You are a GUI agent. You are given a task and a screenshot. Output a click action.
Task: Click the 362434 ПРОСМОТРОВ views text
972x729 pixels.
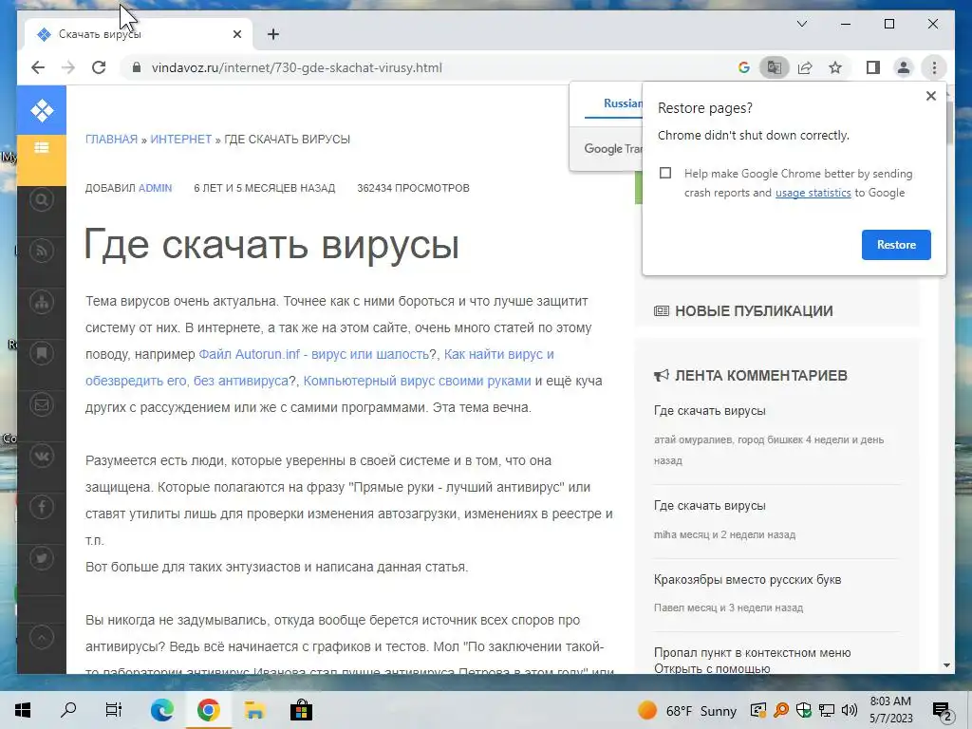tap(413, 188)
